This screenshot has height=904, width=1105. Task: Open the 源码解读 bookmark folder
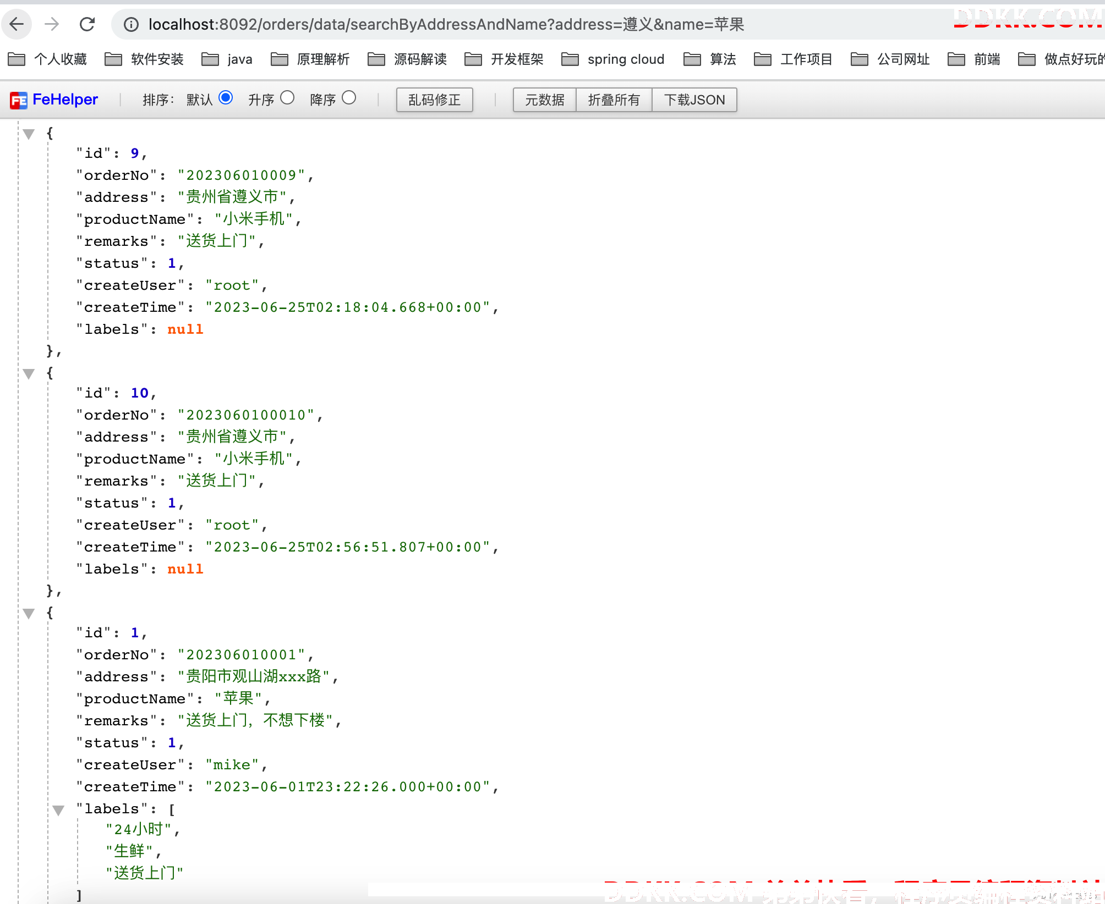click(407, 59)
